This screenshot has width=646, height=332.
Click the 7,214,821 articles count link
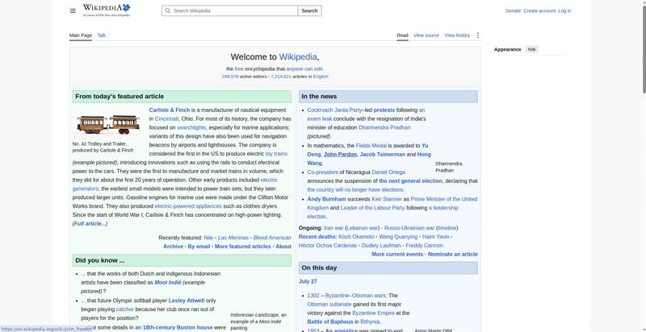click(281, 77)
